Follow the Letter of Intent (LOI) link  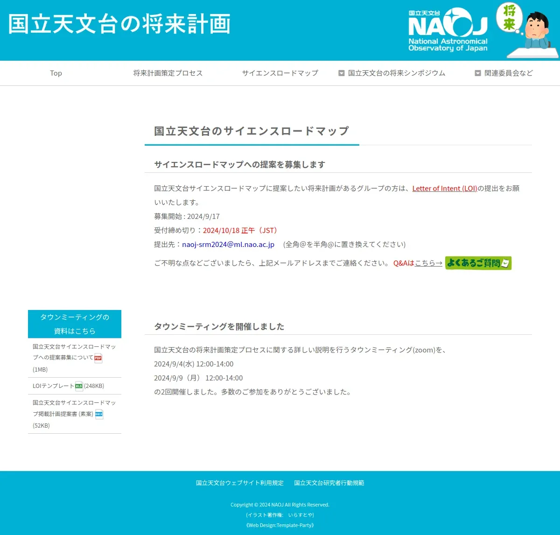click(445, 189)
